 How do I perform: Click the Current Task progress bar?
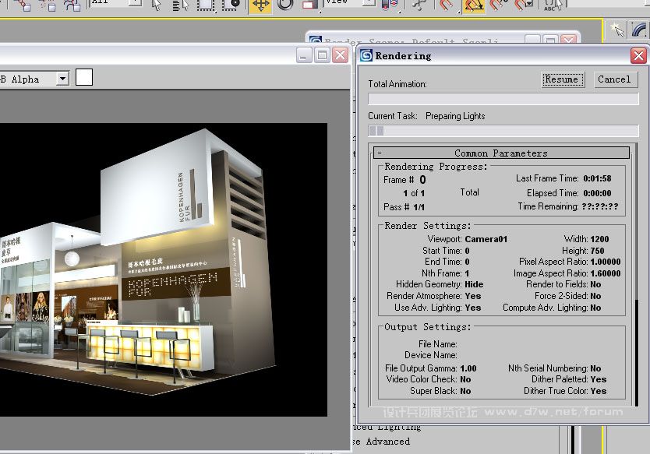[503, 131]
